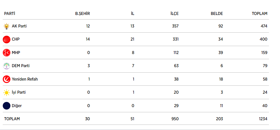The width and height of the screenshot is (280, 130).
Task: Click the Yeniden Refah red logo
Action: click(x=6, y=79)
